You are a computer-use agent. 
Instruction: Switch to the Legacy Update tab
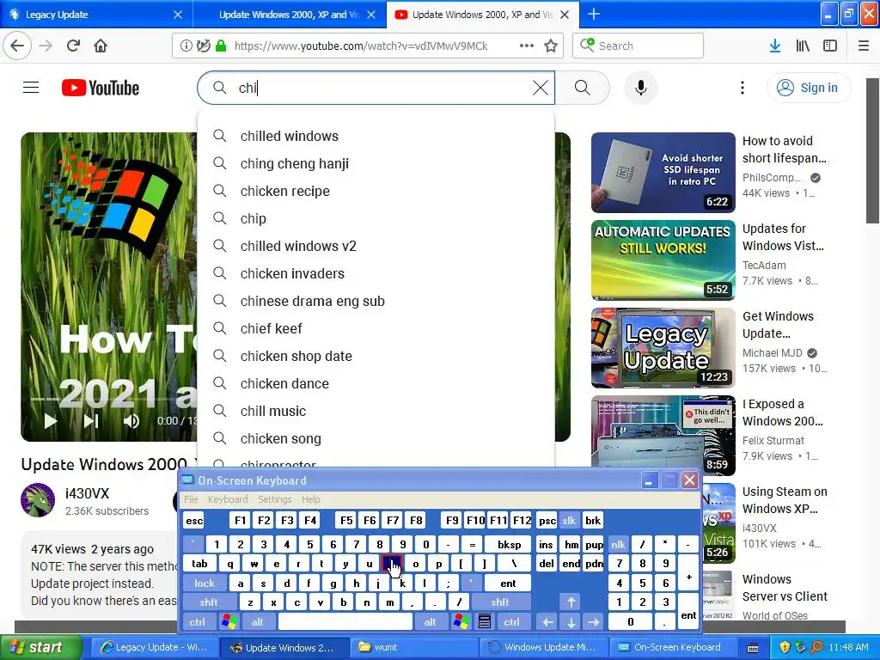pyautogui.click(x=96, y=15)
